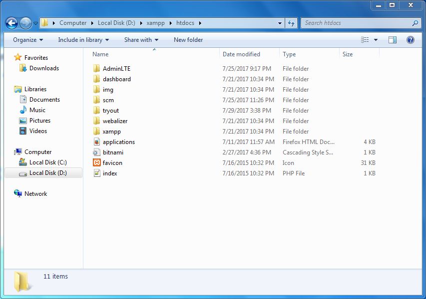Expand the Include in library menu
Image resolution: width=426 pixels, height=299 pixels.
(x=83, y=40)
